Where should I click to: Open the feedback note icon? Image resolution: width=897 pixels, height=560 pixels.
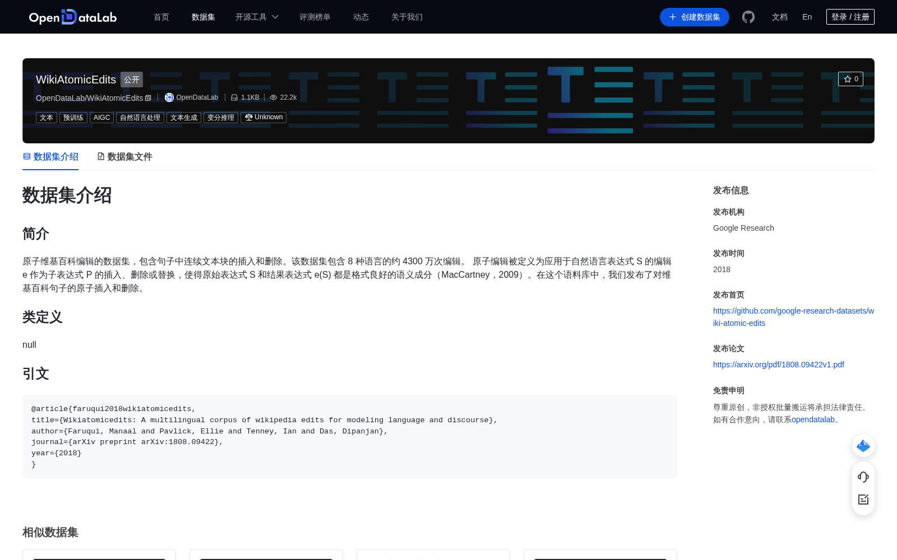pyautogui.click(x=863, y=500)
